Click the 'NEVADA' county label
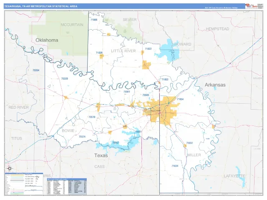Viewport: 267px width, 200px height. [x=257, y=78]
